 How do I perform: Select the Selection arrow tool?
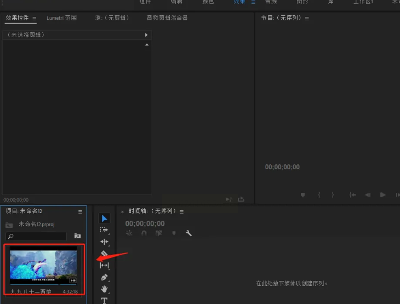(104, 219)
